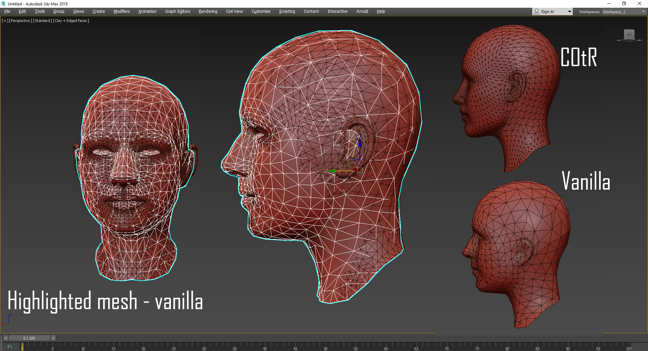Close the 3ds Max window
This screenshot has height=351, width=648.
pos(640,4)
